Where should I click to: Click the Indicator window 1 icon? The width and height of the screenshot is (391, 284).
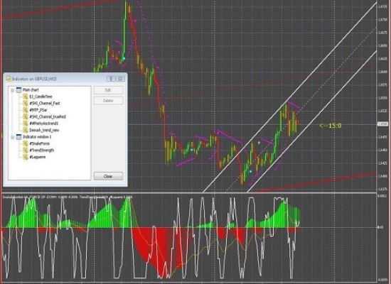click(18, 137)
